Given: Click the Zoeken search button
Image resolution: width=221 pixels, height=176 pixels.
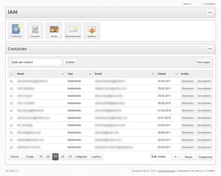Looking at the screenshot, I should [70, 62].
